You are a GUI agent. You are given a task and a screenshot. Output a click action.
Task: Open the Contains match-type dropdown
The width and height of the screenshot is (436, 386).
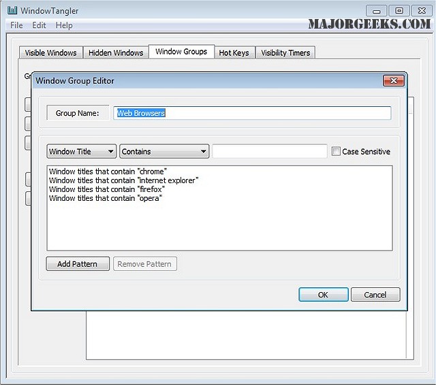pos(164,151)
